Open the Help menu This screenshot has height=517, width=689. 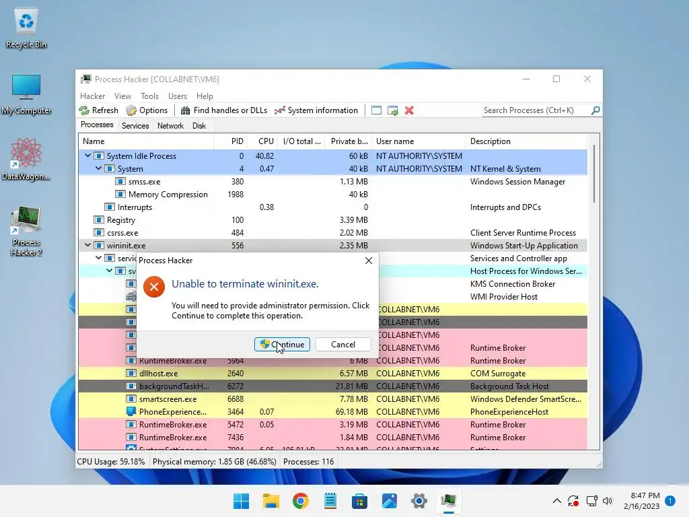205,96
